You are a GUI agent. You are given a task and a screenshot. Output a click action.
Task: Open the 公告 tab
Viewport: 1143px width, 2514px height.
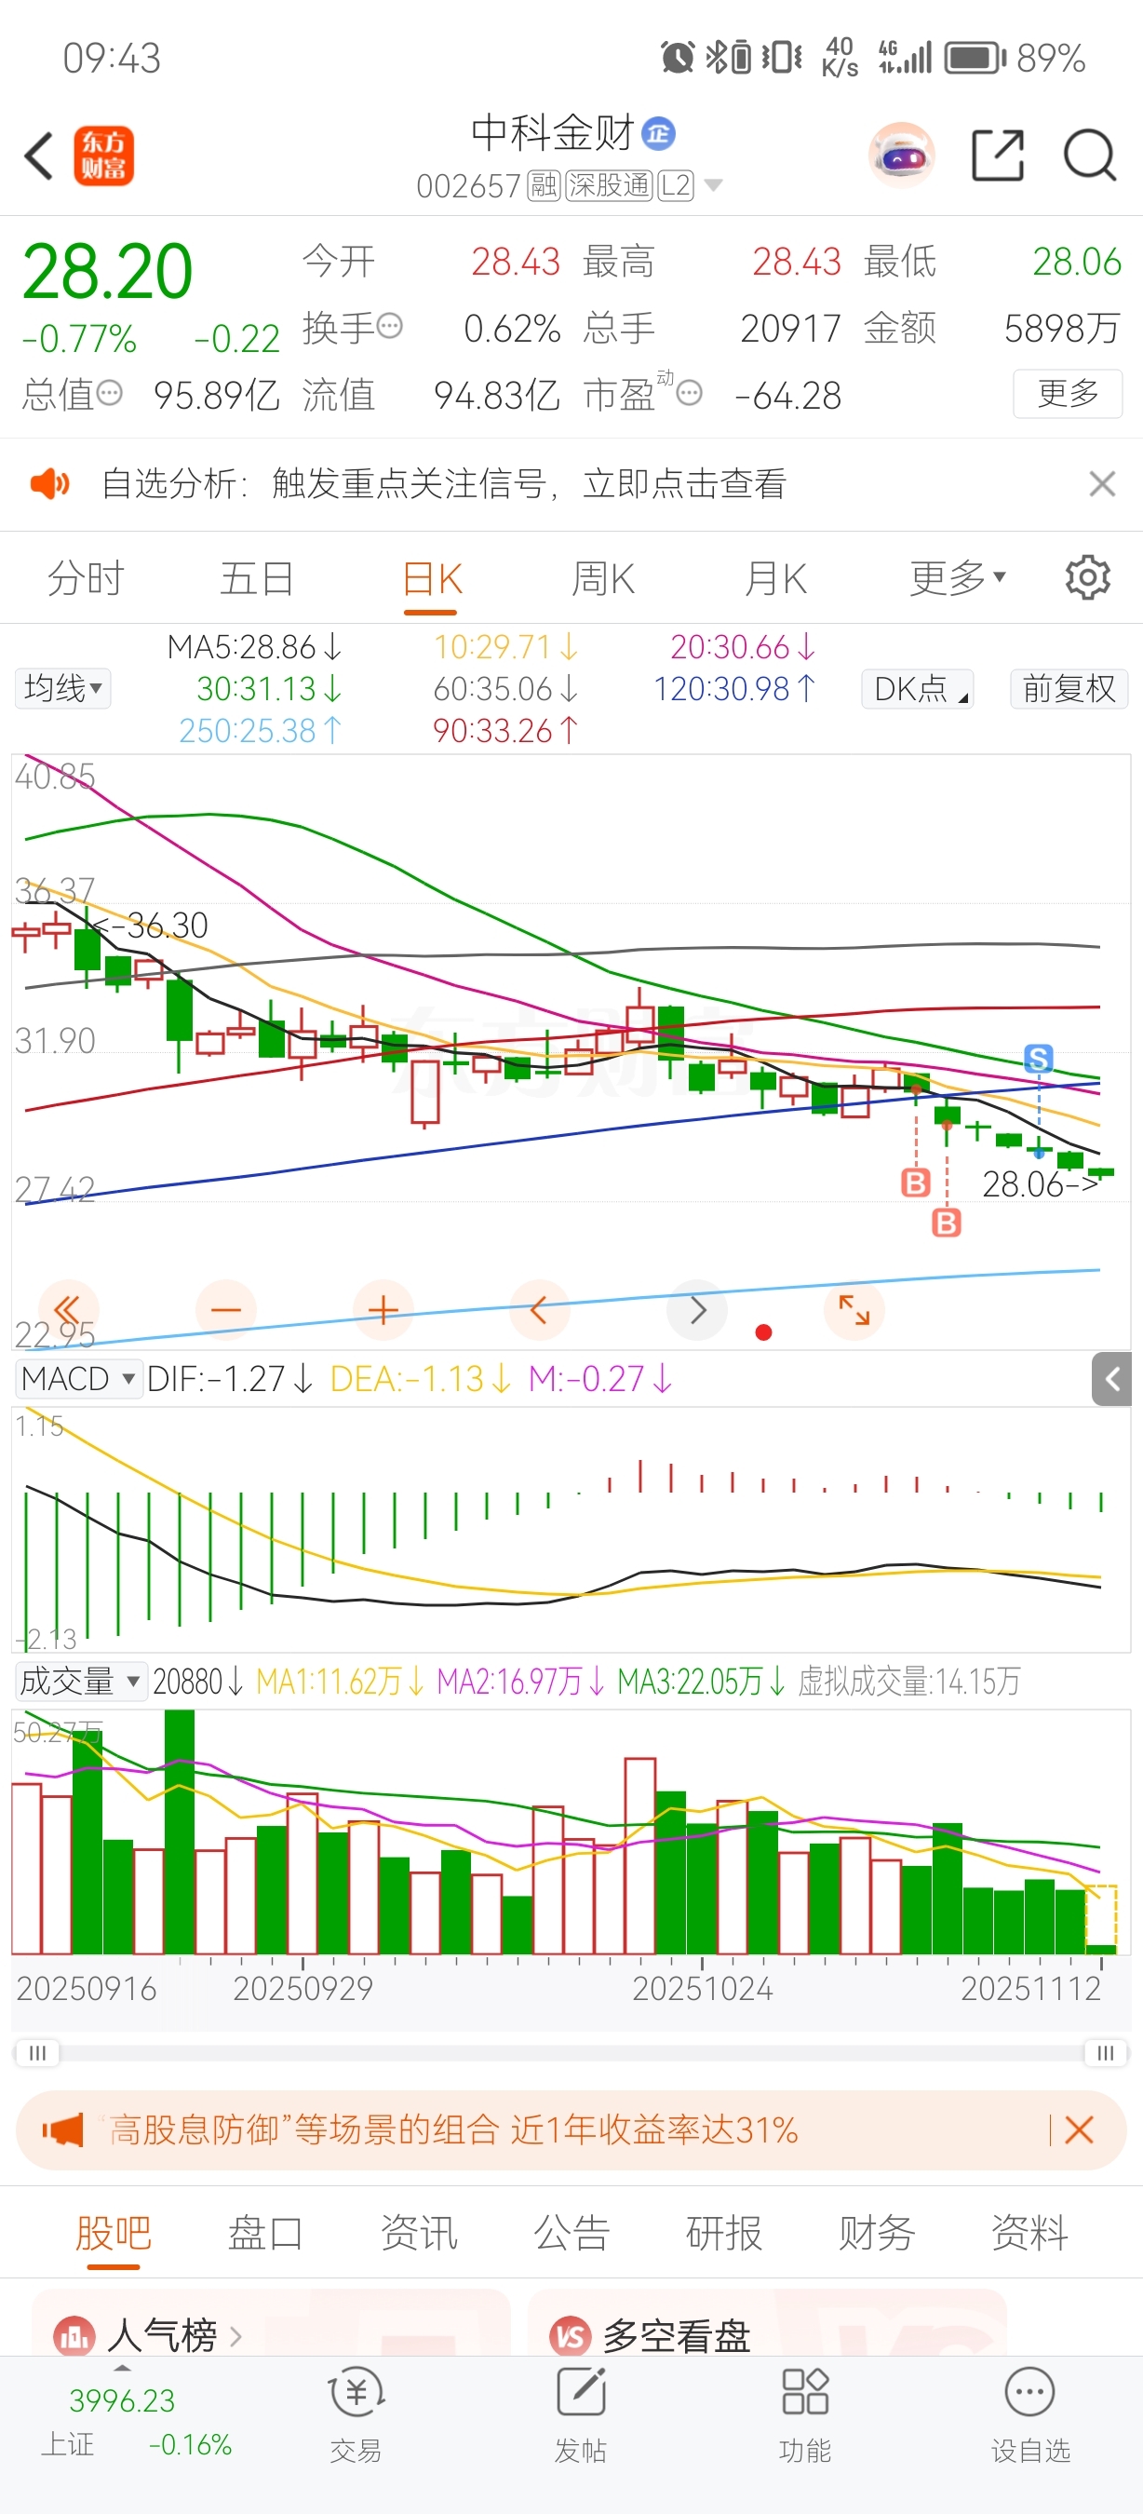coord(571,2233)
